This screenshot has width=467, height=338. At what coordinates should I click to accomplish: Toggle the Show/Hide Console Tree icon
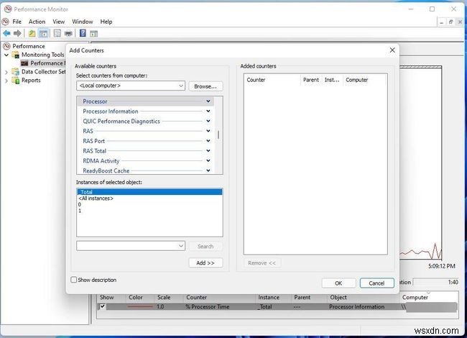(44, 33)
